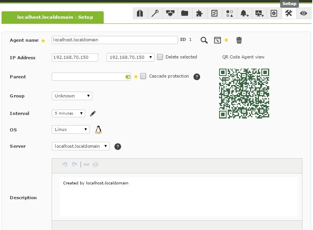Open the OS dropdown showing Linux
Image resolution: width=313 pixels, height=230 pixels.
[x=70, y=129]
